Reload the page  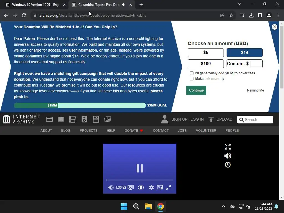coord(24,16)
